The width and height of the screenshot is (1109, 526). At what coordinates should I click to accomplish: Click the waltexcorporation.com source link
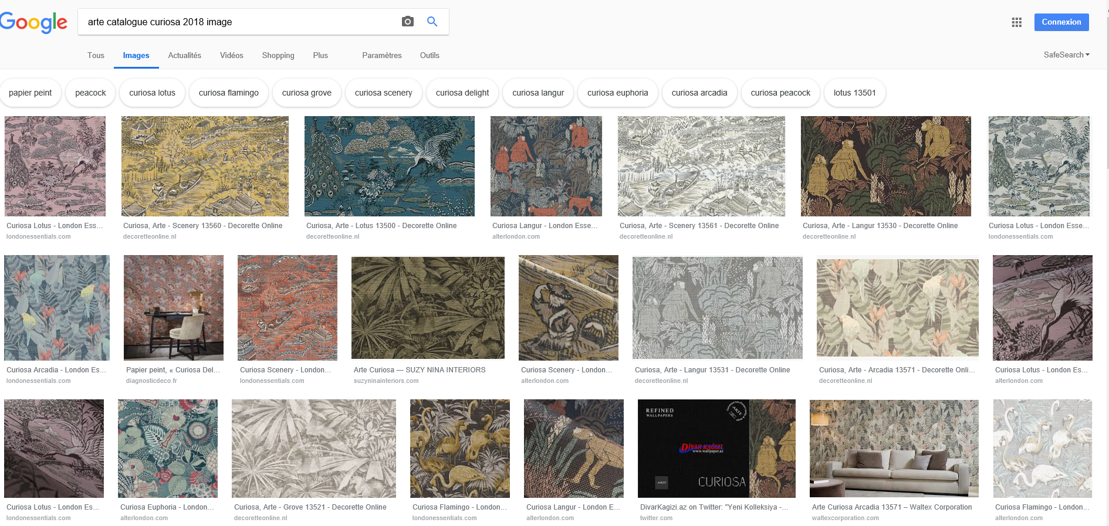pyautogui.click(x=846, y=518)
